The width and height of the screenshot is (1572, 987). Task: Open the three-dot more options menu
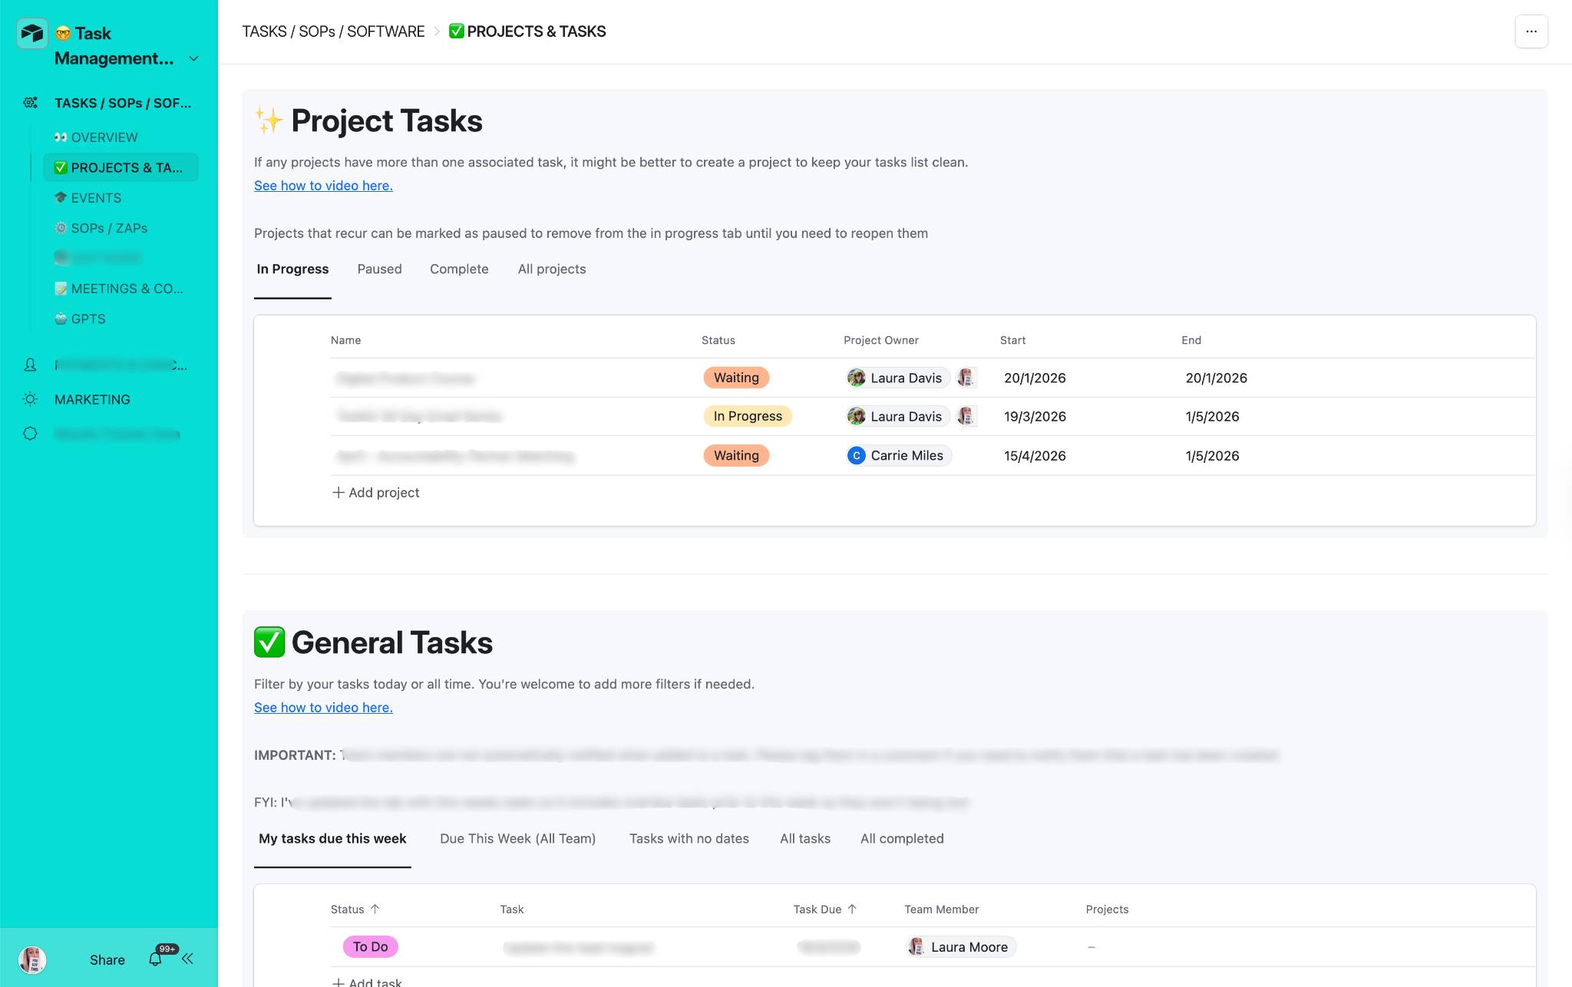(1531, 31)
